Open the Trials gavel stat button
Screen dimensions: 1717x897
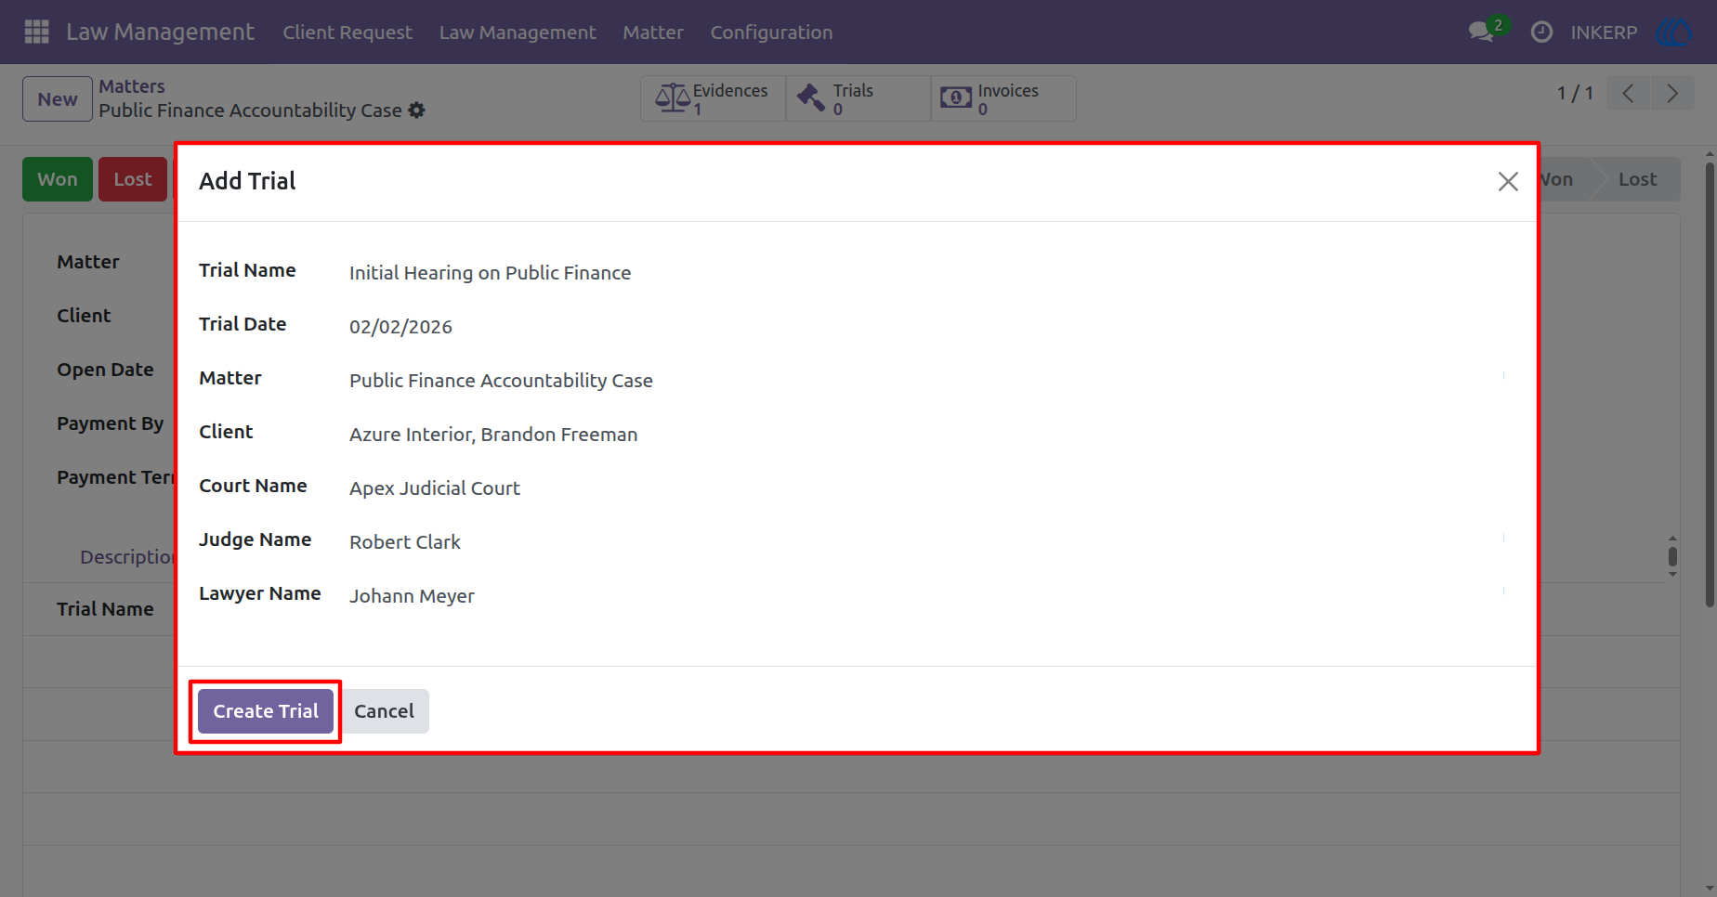(x=858, y=98)
